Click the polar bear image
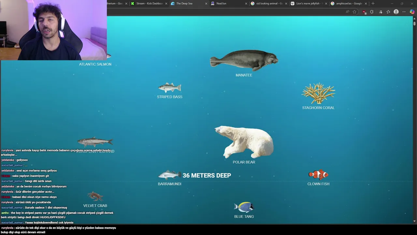Viewport: 417px width, 235px height. pyautogui.click(x=244, y=142)
